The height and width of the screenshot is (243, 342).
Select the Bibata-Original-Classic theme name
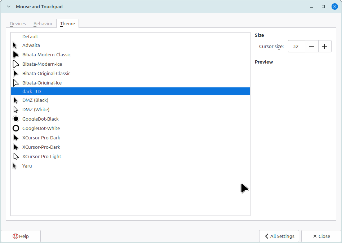click(46, 73)
